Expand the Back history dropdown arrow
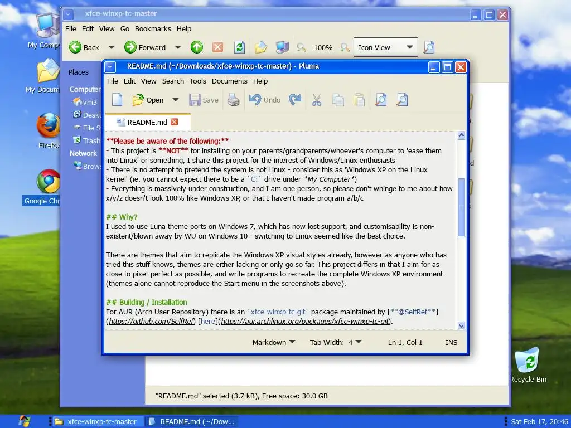This screenshot has height=428, width=571. 112,47
